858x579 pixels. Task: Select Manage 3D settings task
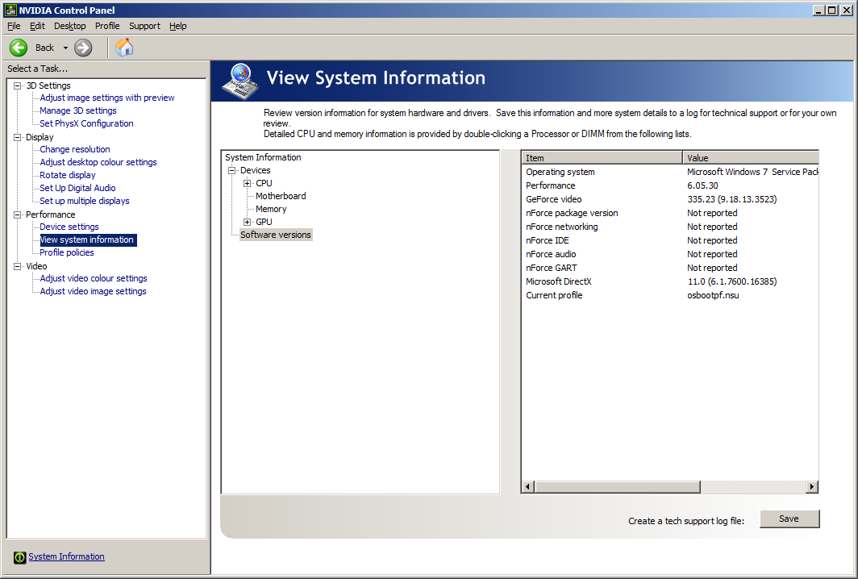(77, 110)
